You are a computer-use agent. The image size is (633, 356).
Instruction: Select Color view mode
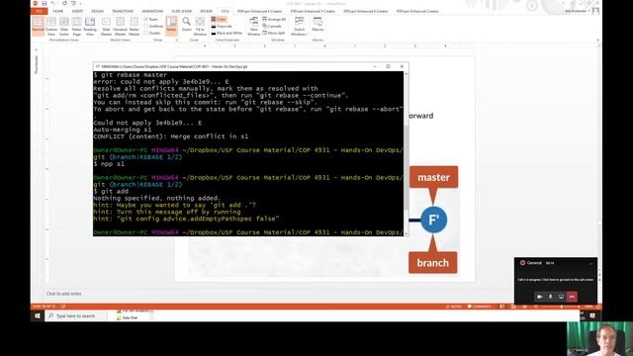pyautogui.click(x=219, y=20)
